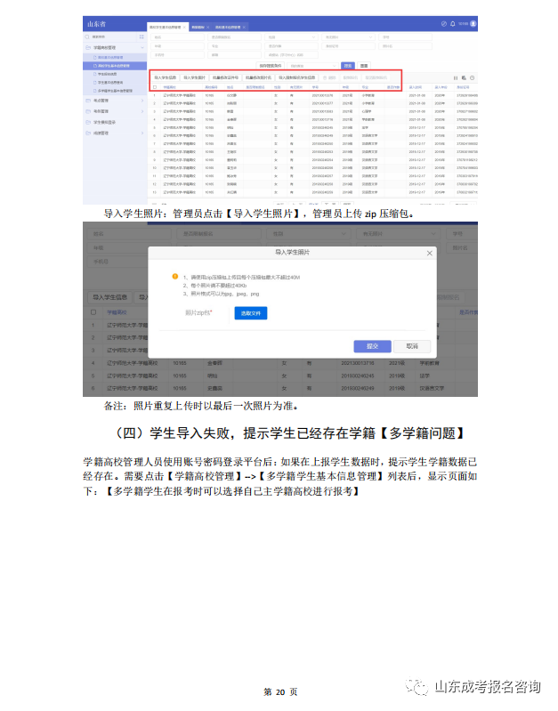Click the 保存搜索条件 button
Viewport: 558px width, 711px height.
coord(271,66)
